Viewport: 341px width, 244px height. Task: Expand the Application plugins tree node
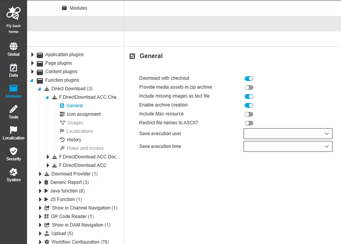coord(33,55)
